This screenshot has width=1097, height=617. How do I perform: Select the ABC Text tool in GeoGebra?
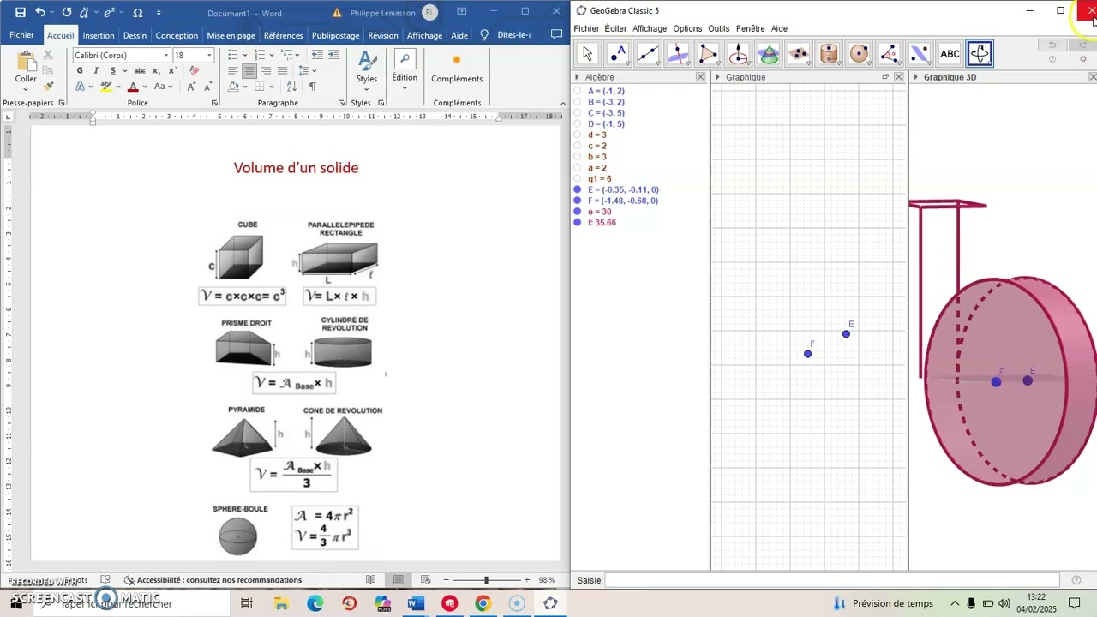pos(950,54)
